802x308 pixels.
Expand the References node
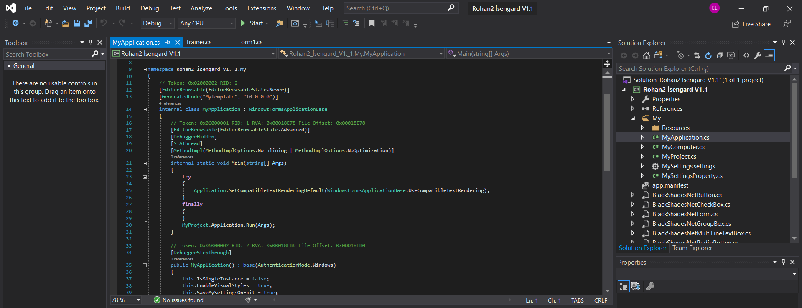(x=633, y=109)
